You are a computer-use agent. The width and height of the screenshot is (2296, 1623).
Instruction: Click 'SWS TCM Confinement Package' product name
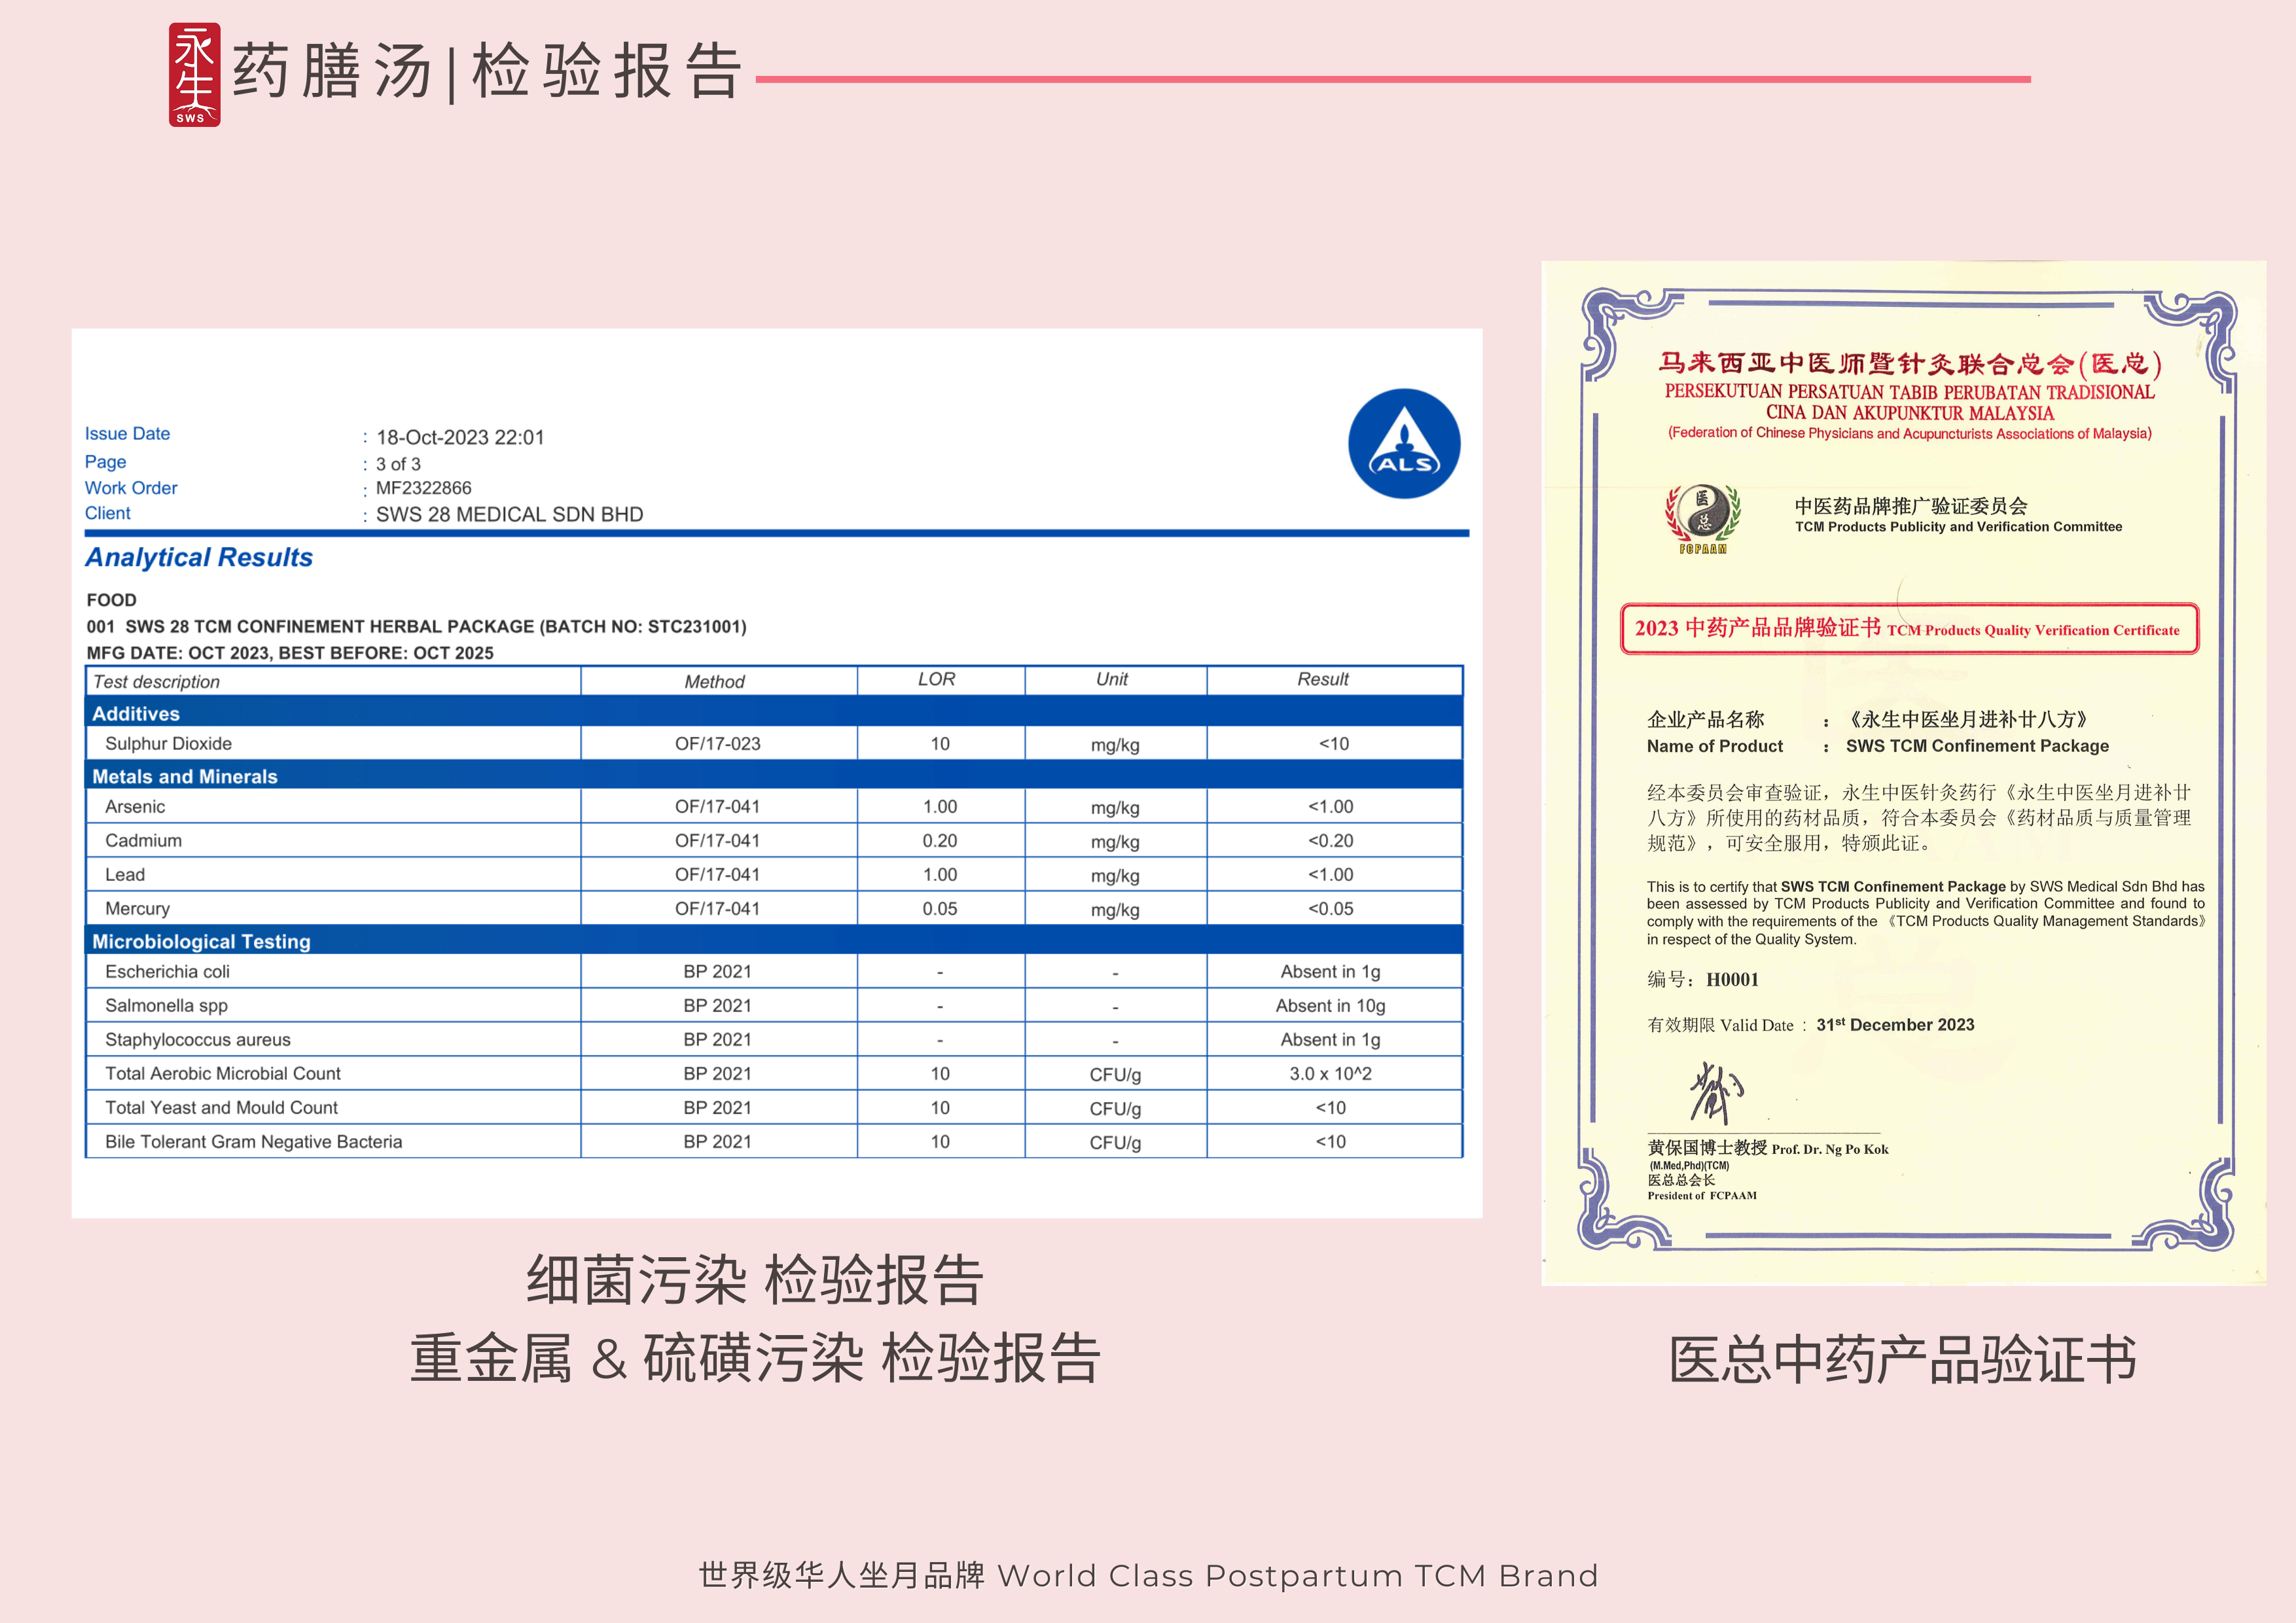(x=1977, y=746)
